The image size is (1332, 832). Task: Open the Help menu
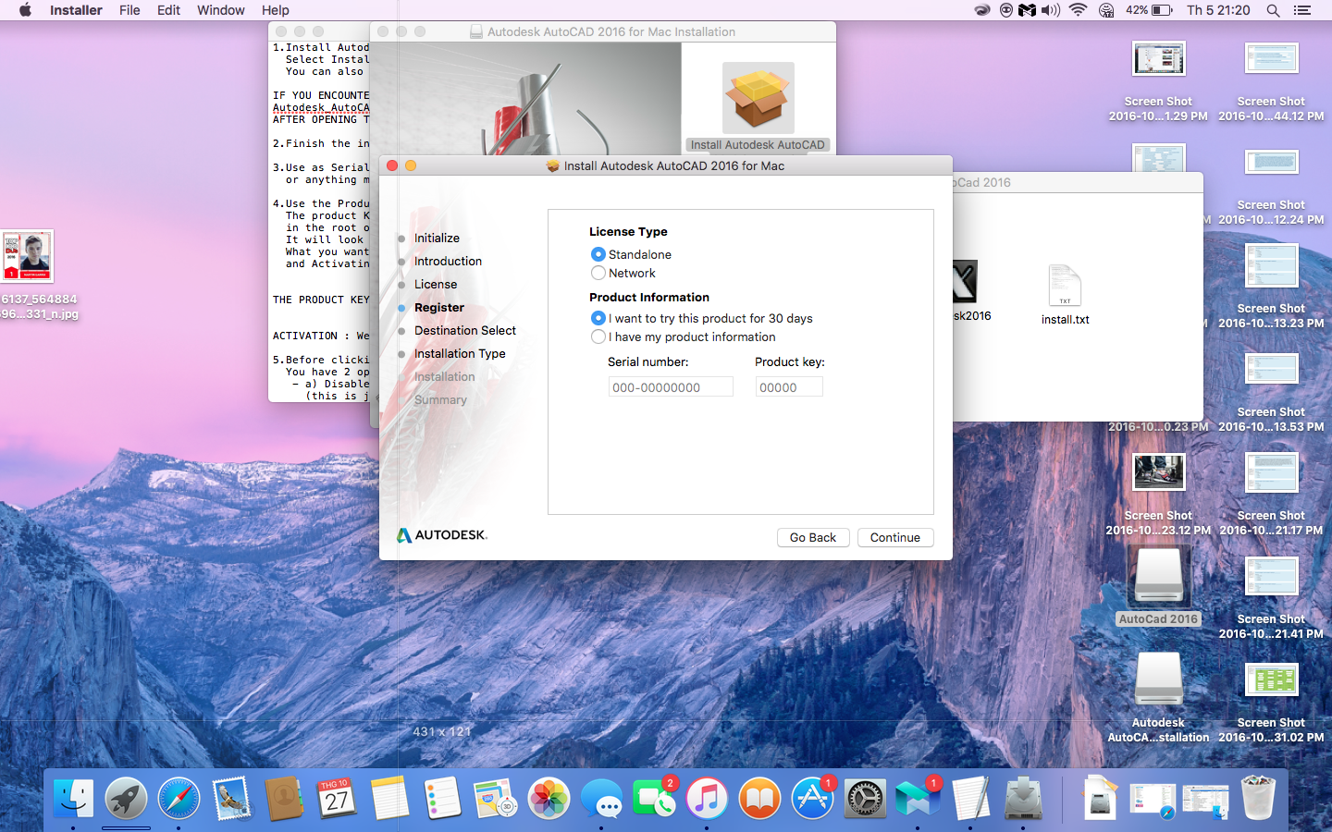coord(276,10)
